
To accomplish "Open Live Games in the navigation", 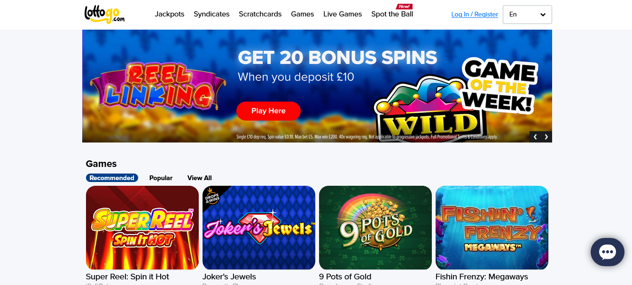I will click(343, 14).
